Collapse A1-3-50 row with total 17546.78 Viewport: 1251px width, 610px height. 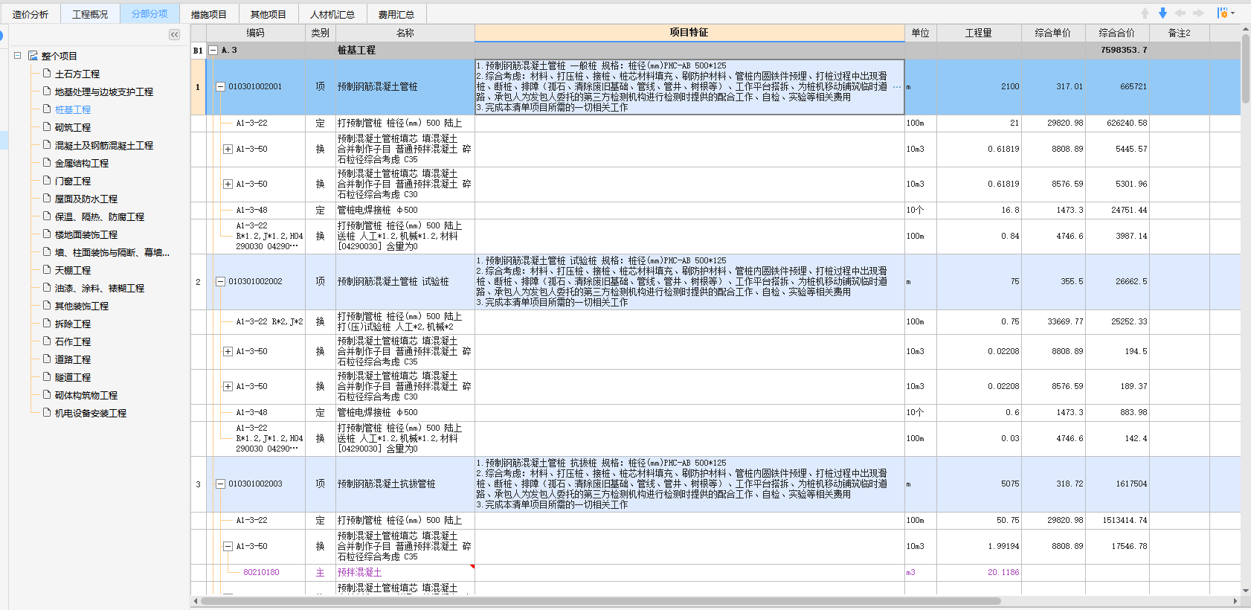(x=228, y=547)
